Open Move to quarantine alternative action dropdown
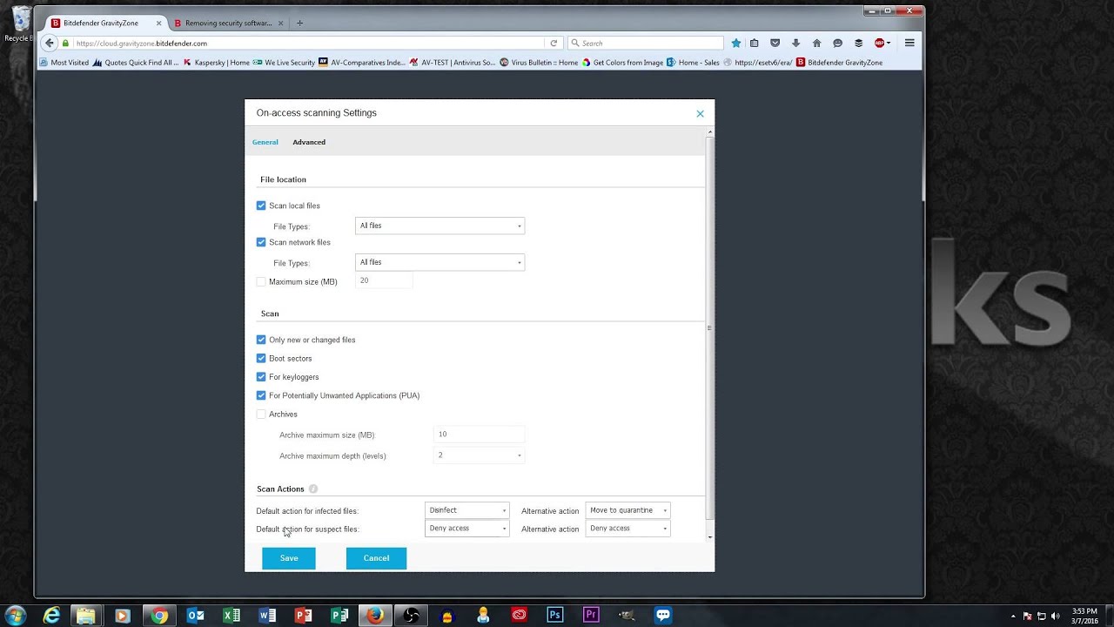 point(627,510)
